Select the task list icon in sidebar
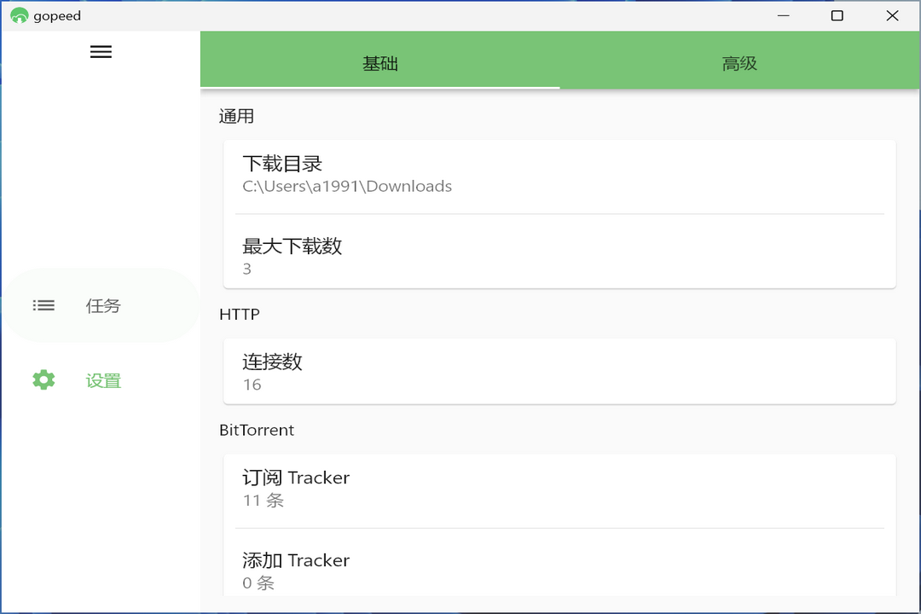The image size is (921, 614). point(43,305)
